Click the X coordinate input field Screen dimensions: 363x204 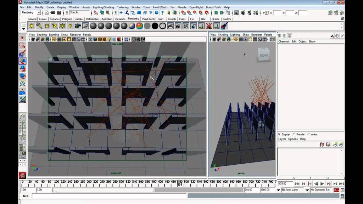point(277,13)
